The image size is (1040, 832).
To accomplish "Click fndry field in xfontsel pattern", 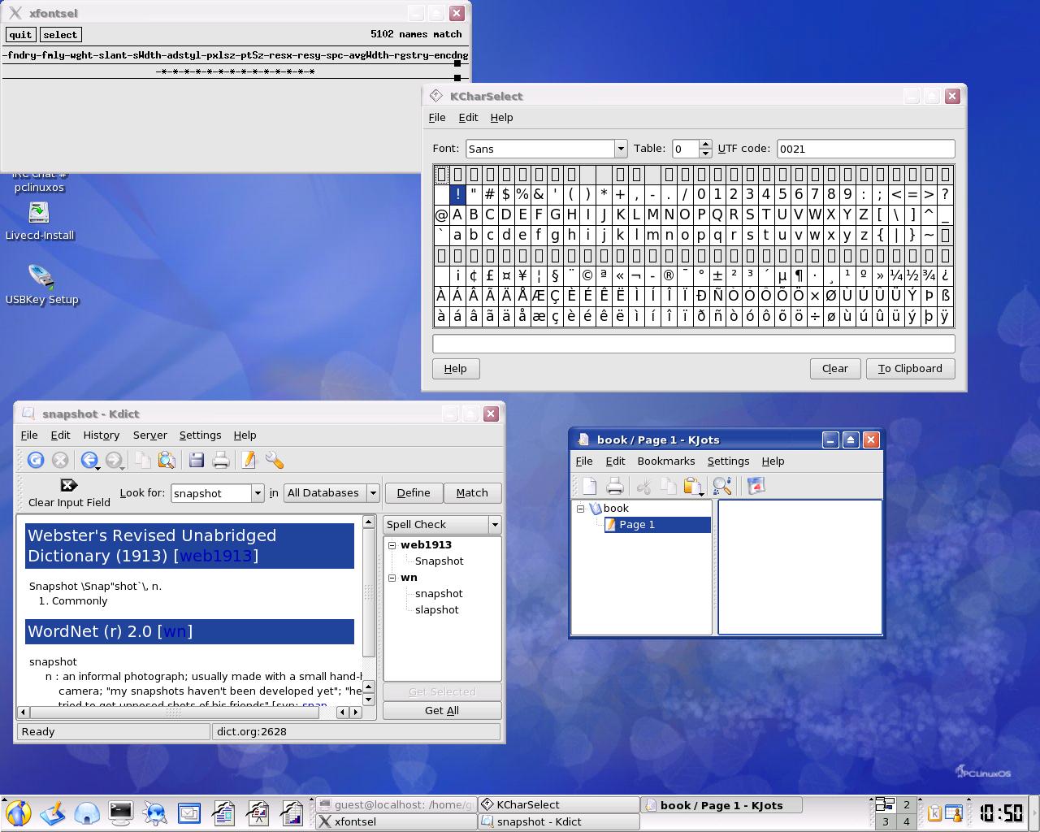I will [x=22, y=56].
